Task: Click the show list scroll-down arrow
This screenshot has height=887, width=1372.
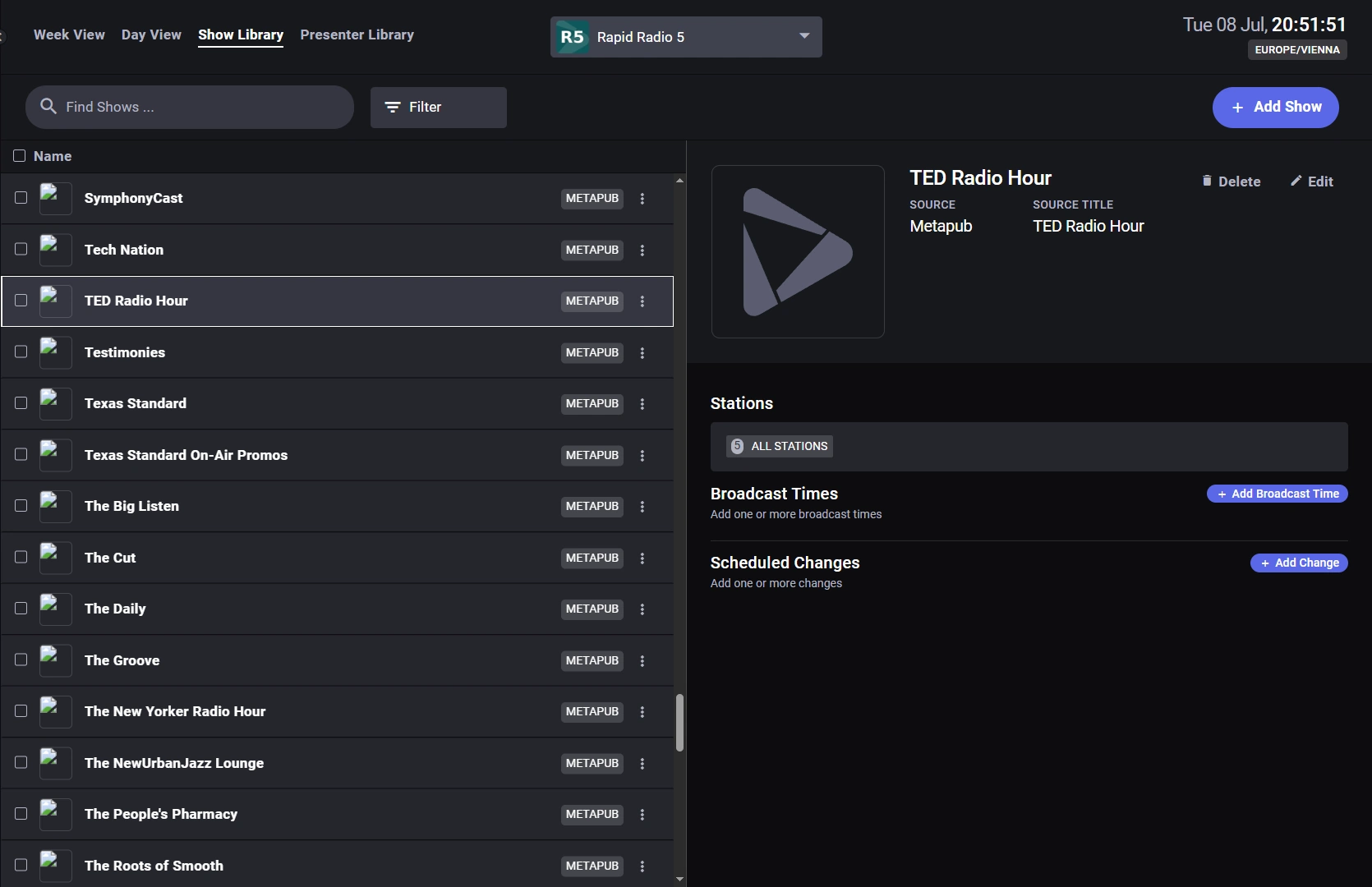Action: click(x=679, y=879)
